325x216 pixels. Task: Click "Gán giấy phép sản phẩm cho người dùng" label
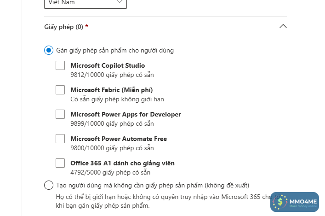tap(115, 50)
